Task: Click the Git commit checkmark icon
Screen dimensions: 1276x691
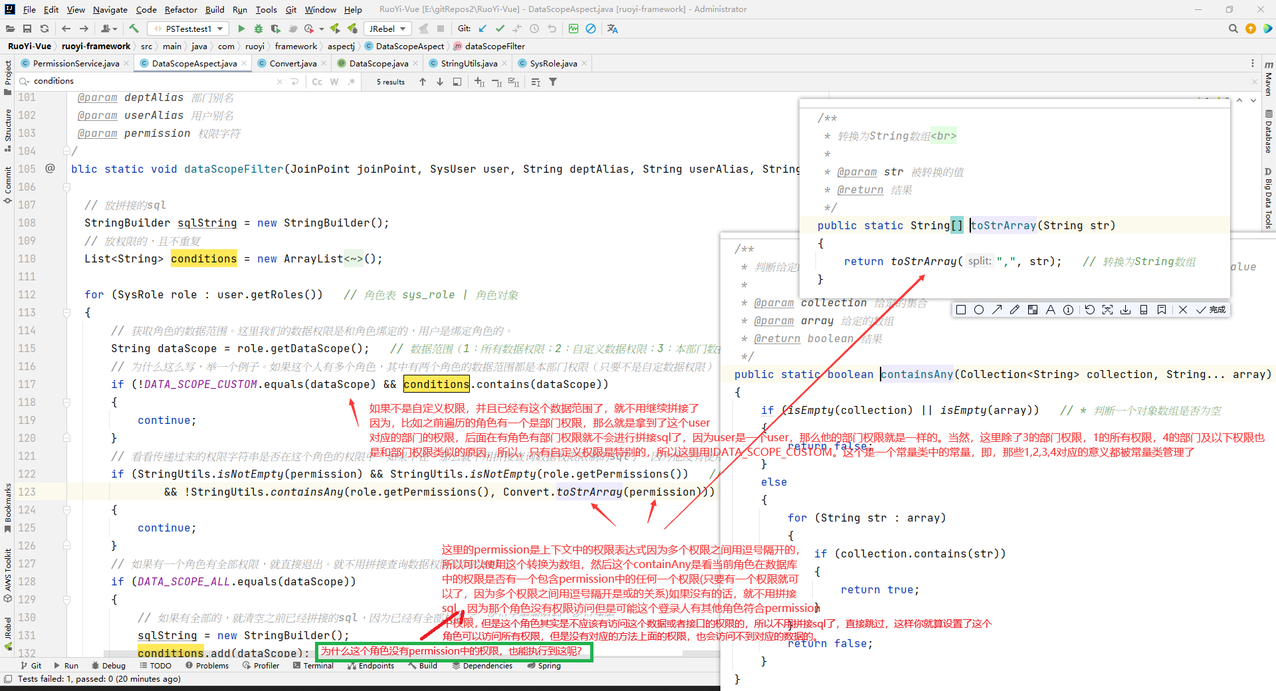Action: pos(500,29)
